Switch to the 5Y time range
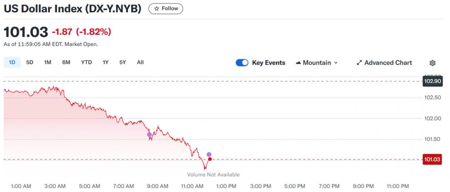Screen dimensions: 450x192 tap(123, 63)
